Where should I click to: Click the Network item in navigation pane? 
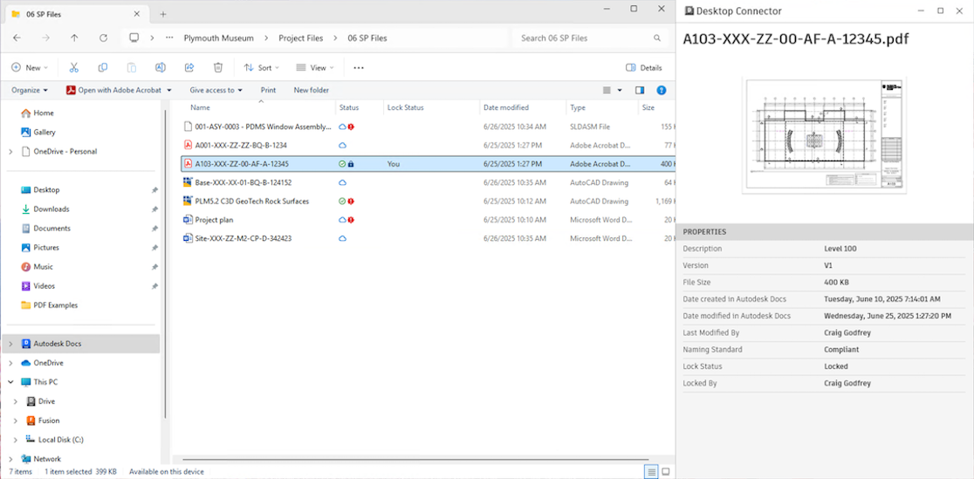[47, 459]
